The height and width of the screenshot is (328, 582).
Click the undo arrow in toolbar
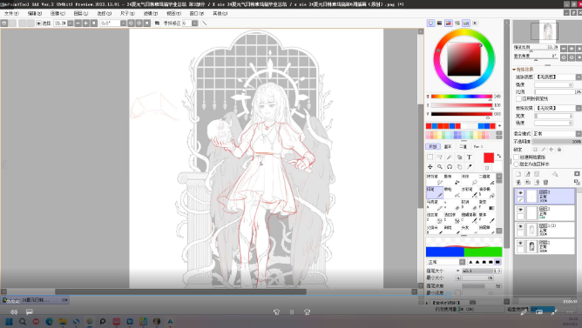(x=3, y=23)
